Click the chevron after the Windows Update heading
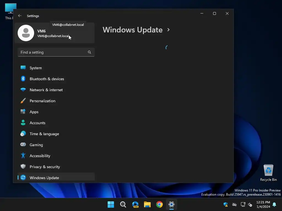Image resolution: width=282 pixels, height=211 pixels. click(168, 30)
